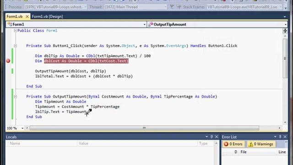Switch to the Form1.vb [Design] tab
This screenshot has width=293, height=165.
(47, 16)
